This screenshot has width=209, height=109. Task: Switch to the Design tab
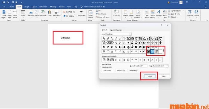[x=26, y=7]
